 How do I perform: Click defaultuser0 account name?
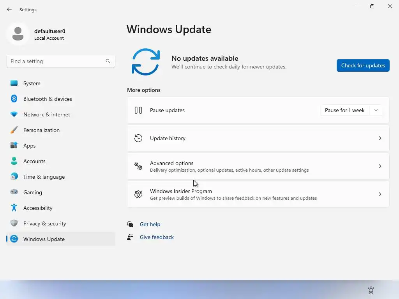[49, 31]
